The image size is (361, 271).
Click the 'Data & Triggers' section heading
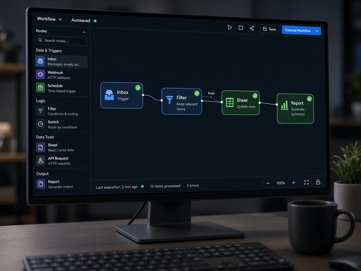[49, 51]
